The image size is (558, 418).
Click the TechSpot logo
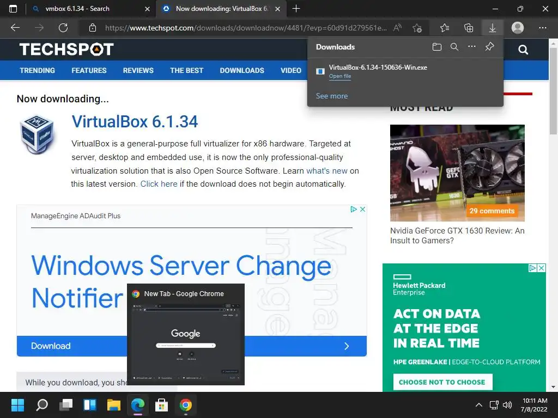coord(66,50)
